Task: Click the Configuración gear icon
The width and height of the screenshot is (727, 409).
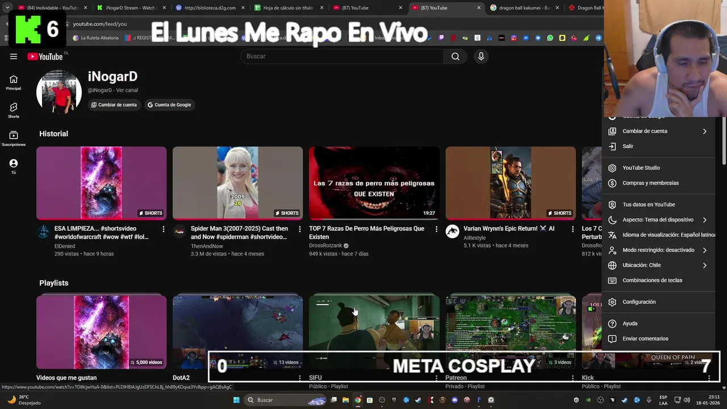Action: pos(612,302)
